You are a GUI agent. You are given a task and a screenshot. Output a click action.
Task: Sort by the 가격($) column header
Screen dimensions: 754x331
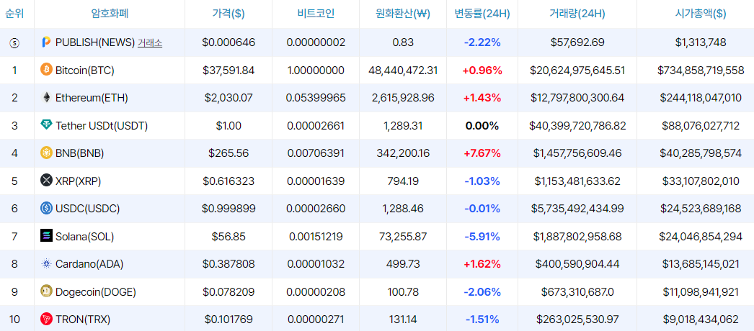tap(229, 14)
